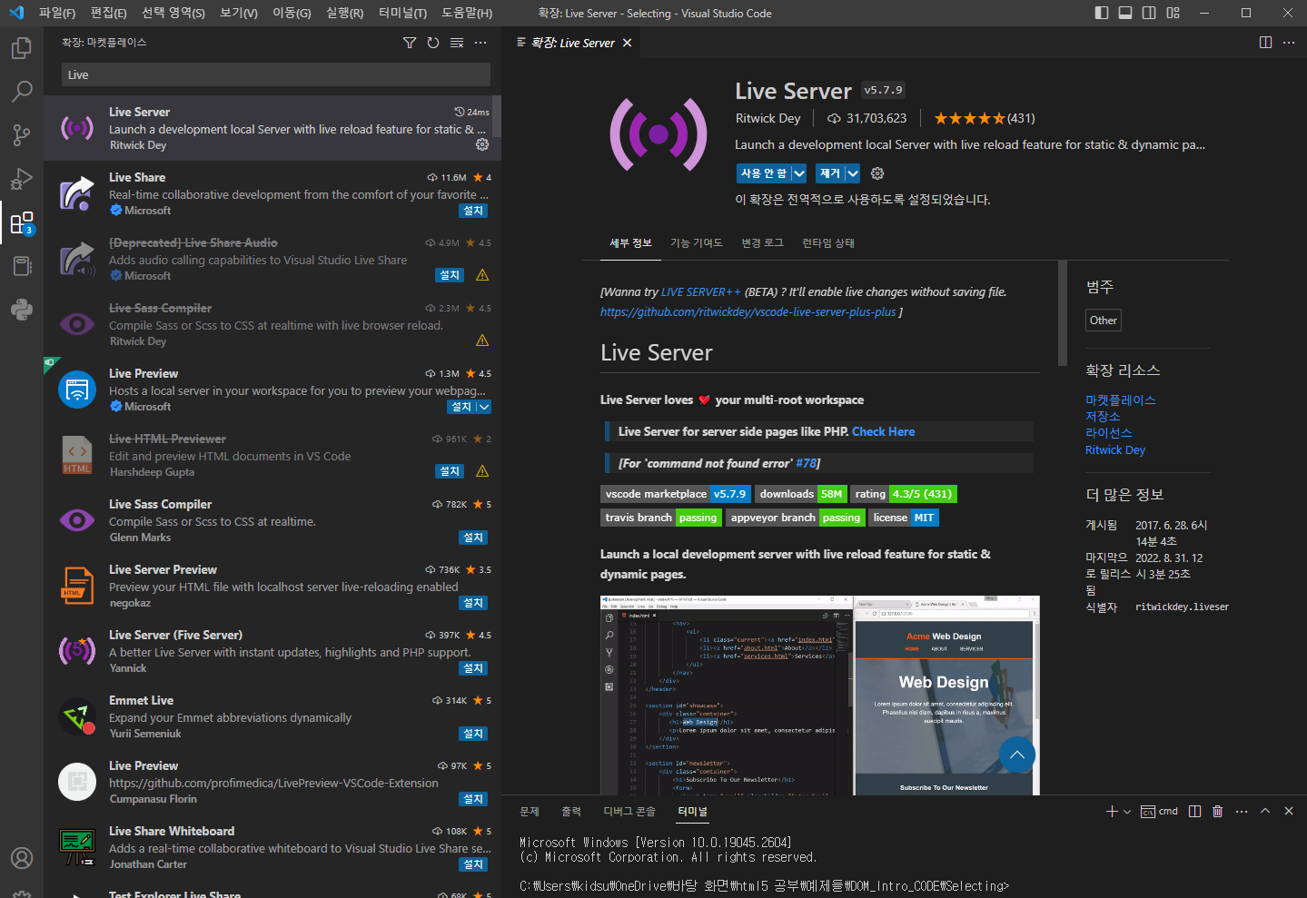Create a new terminal with plus icon
This screenshot has height=898, width=1307.
(1112, 811)
